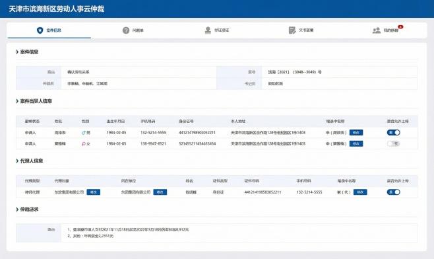Click 手机号码 header in the agent table
The height and width of the screenshot is (259, 434).
(x=303, y=181)
